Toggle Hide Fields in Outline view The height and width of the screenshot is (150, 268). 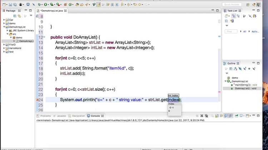[x=240, y=68]
